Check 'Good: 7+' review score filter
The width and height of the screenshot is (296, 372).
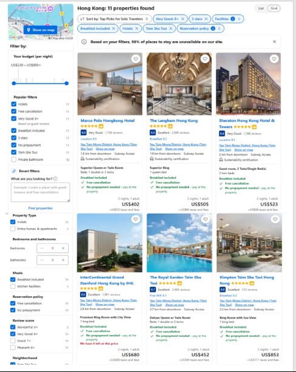click(13, 340)
